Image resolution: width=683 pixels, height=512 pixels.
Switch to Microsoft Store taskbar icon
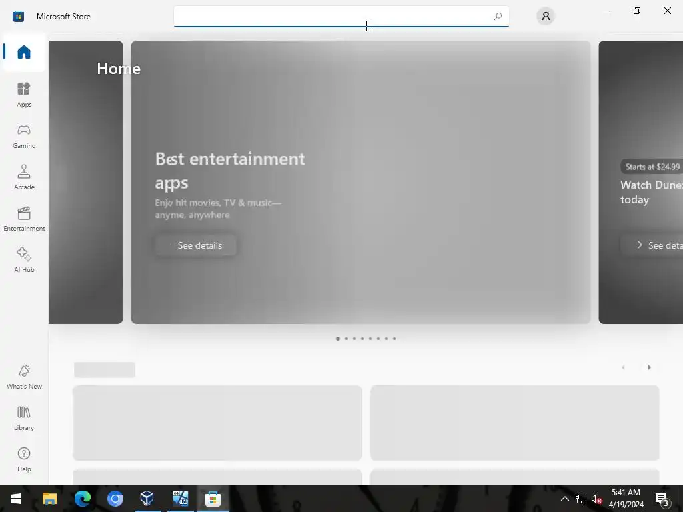[213, 499]
